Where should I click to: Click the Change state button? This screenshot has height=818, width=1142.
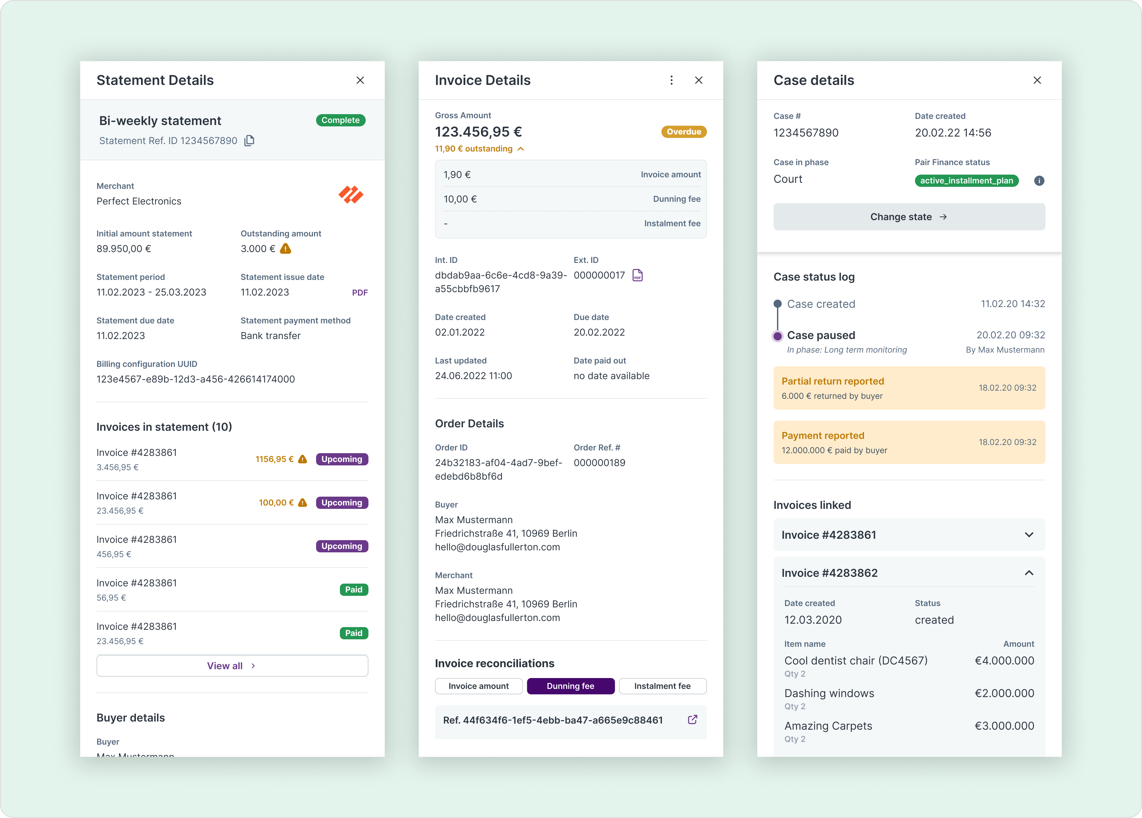[x=909, y=217]
